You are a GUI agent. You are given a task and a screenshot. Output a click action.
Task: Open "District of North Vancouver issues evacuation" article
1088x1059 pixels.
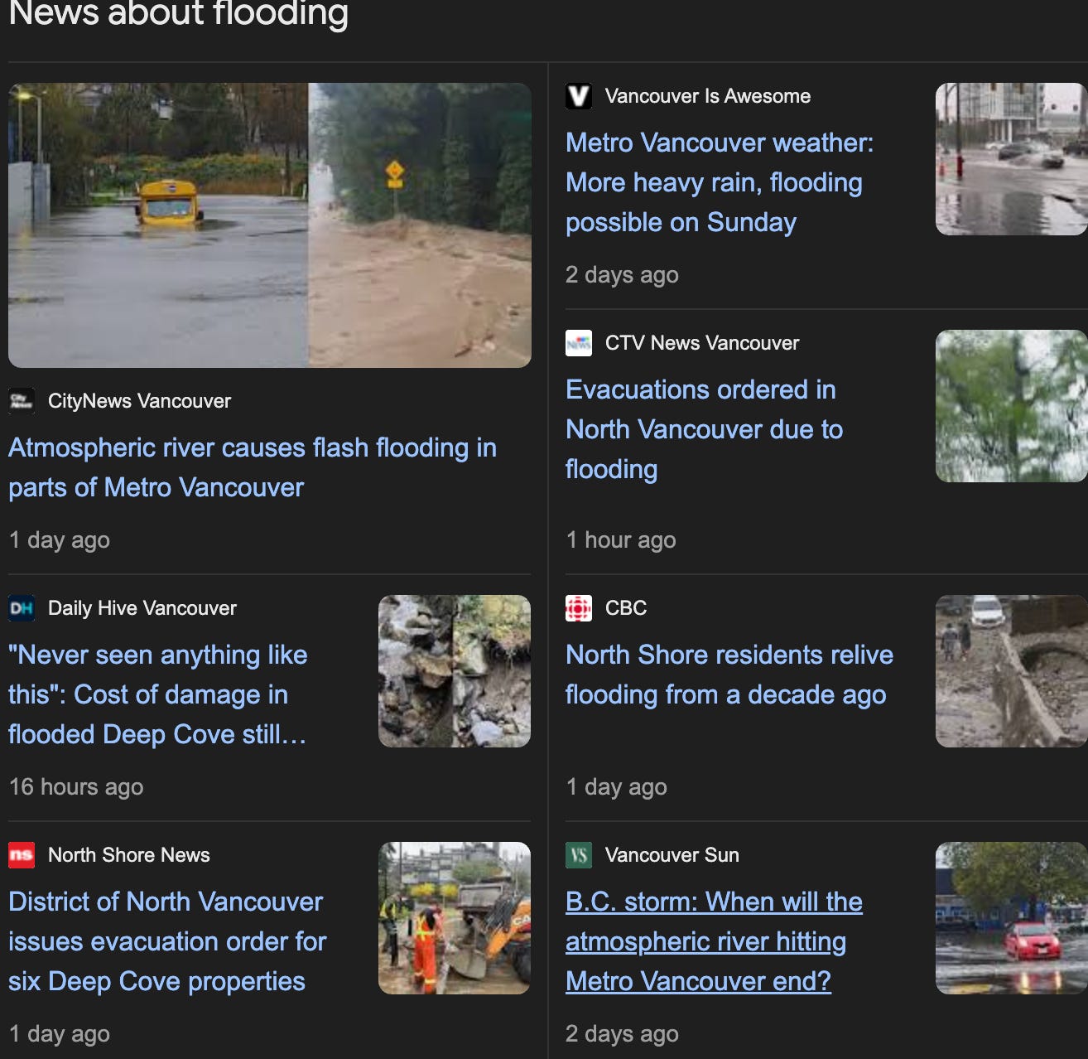[x=167, y=941]
